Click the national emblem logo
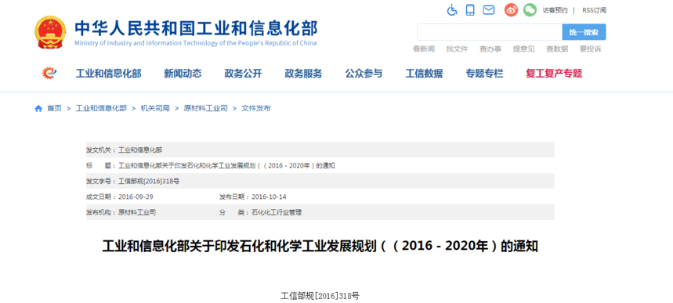This screenshot has height=303, width=673. click(x=51, y=32)
